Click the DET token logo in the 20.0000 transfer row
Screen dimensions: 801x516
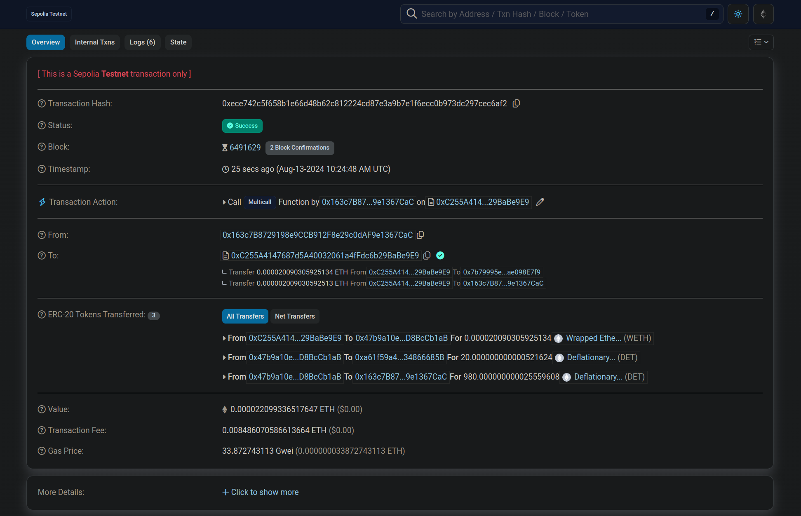(x=559, y=358)
